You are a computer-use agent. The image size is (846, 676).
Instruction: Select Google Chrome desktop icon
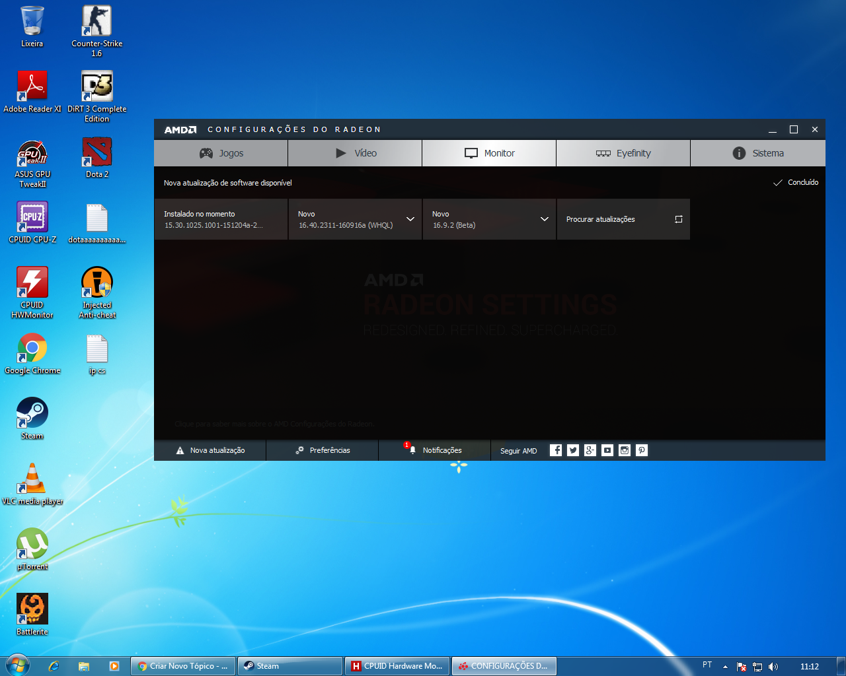pyautogui.click(x=32, y=354)
